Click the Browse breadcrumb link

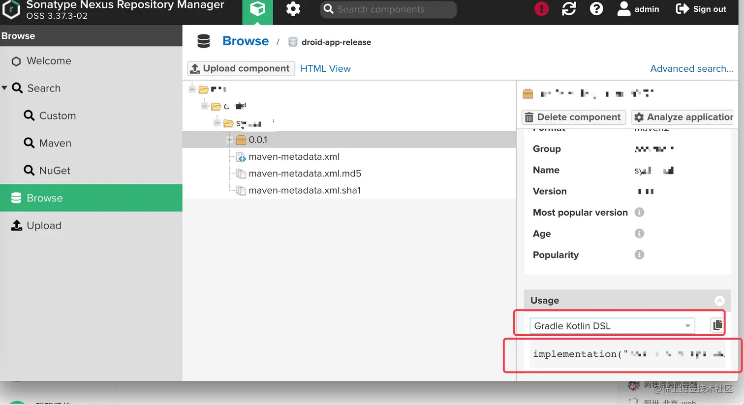[x=246, y=41]
